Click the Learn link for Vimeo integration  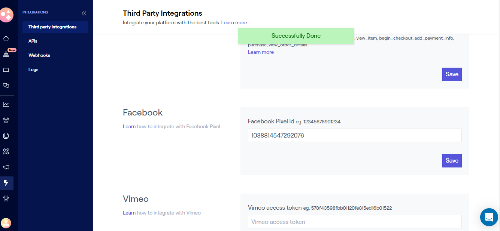129,213
